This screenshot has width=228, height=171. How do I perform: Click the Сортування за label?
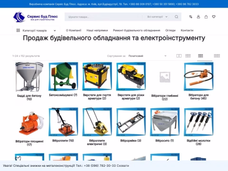[x=116, y=56]
